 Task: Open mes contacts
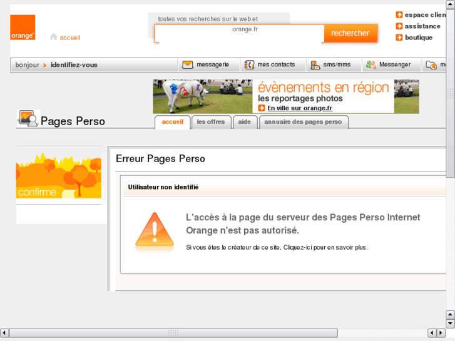(x=276, y=64)
